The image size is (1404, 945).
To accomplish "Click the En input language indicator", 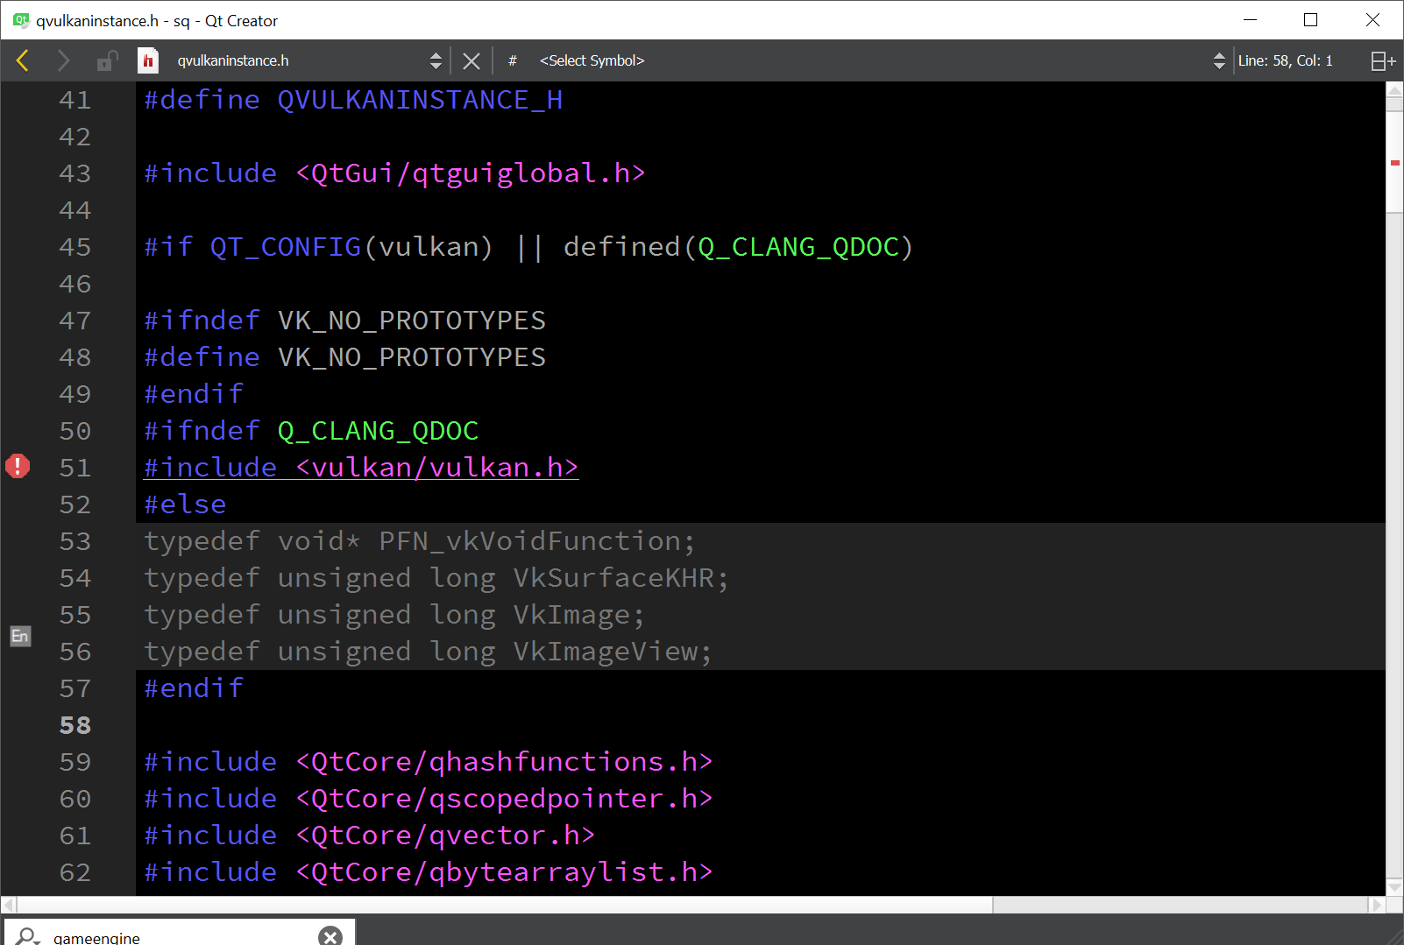I will pyautogui.click(x=20, y=636).
